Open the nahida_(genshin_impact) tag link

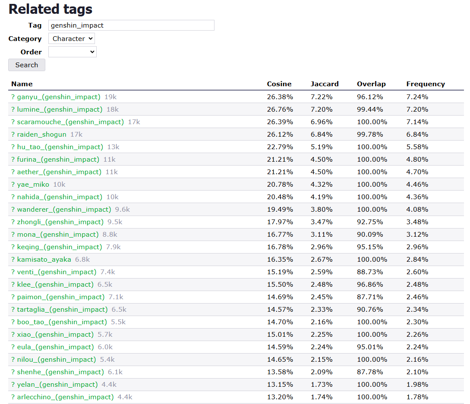click(x=60, y=197)
